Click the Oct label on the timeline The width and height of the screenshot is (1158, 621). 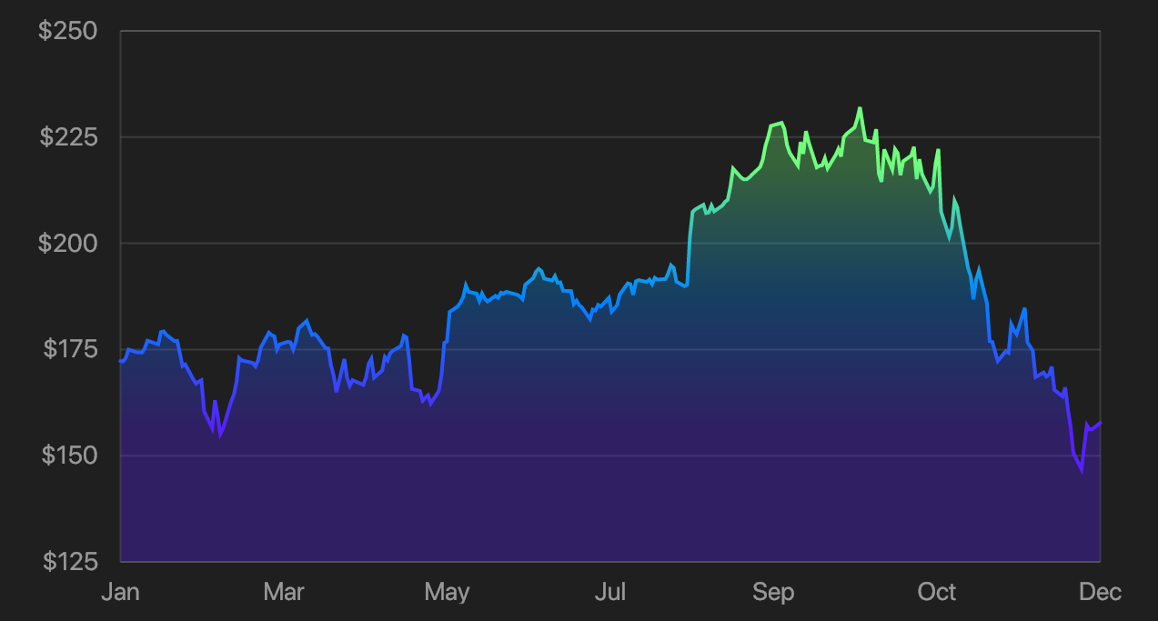tap(937, 592)
